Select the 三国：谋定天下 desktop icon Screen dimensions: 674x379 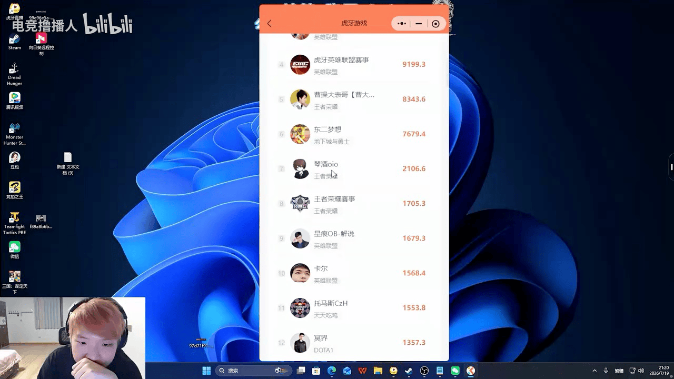(14, 283)
